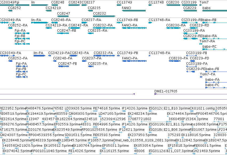227x155 pixels.
Task: Select the Tom7-PA CDS arrow
Action: point(201,77)
